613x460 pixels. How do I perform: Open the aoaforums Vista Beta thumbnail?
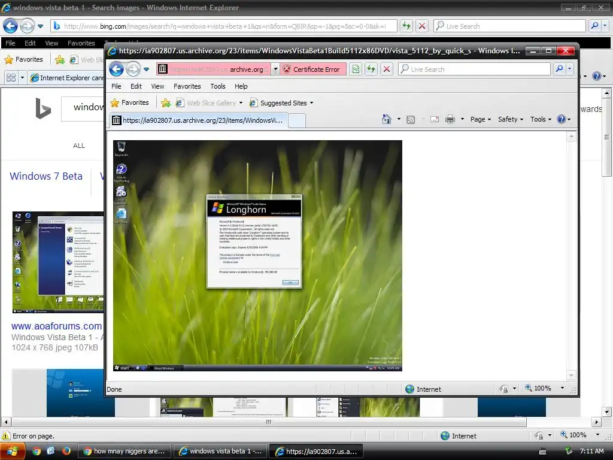[58, 262]
